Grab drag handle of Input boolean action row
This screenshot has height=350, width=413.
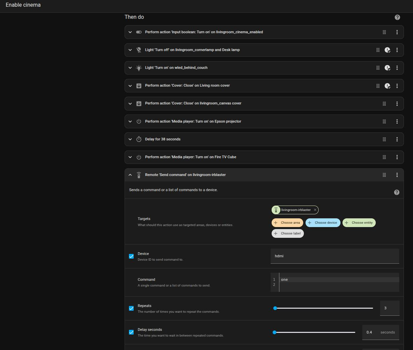pyautogui.click(x=384, y=32)
